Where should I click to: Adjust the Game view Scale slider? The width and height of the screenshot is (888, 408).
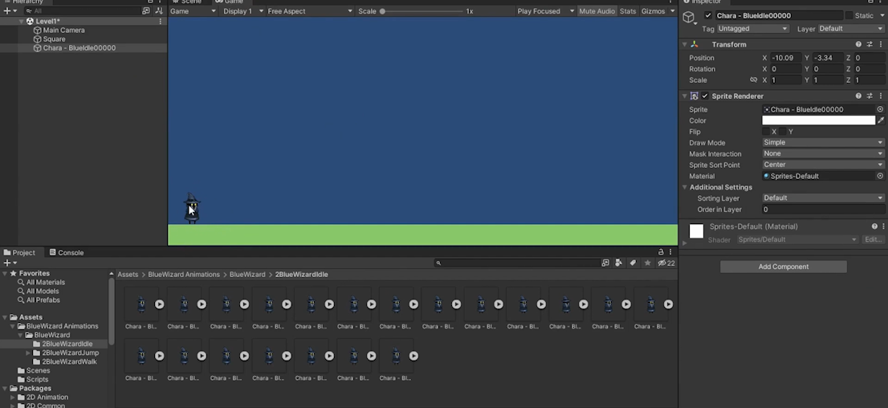422,10
